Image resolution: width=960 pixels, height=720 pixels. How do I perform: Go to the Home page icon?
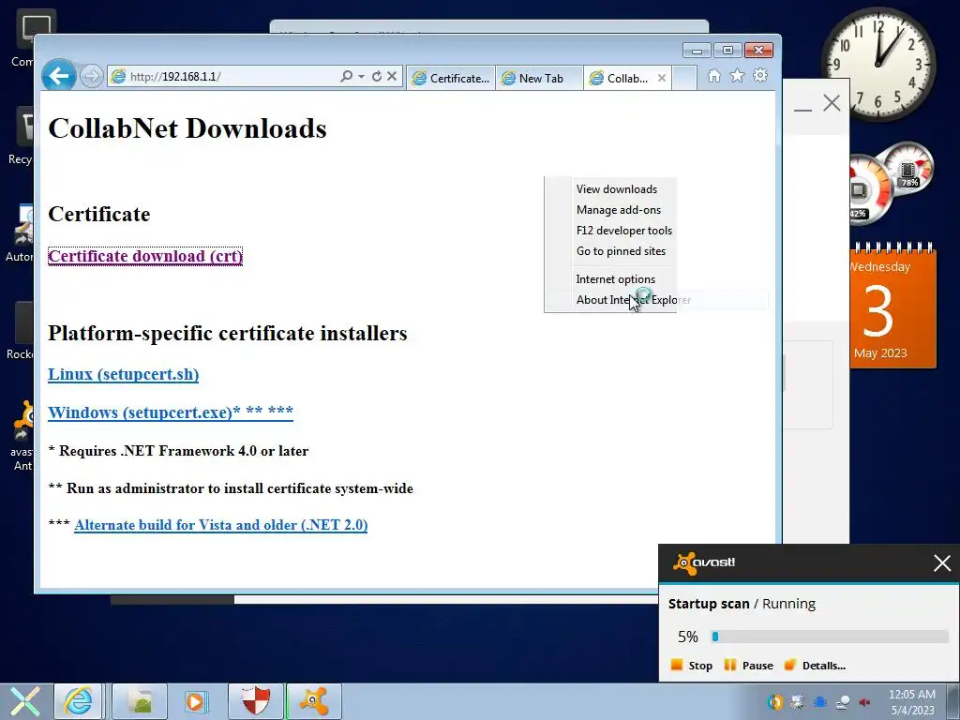pyautogui.click(x=713, y=76)
